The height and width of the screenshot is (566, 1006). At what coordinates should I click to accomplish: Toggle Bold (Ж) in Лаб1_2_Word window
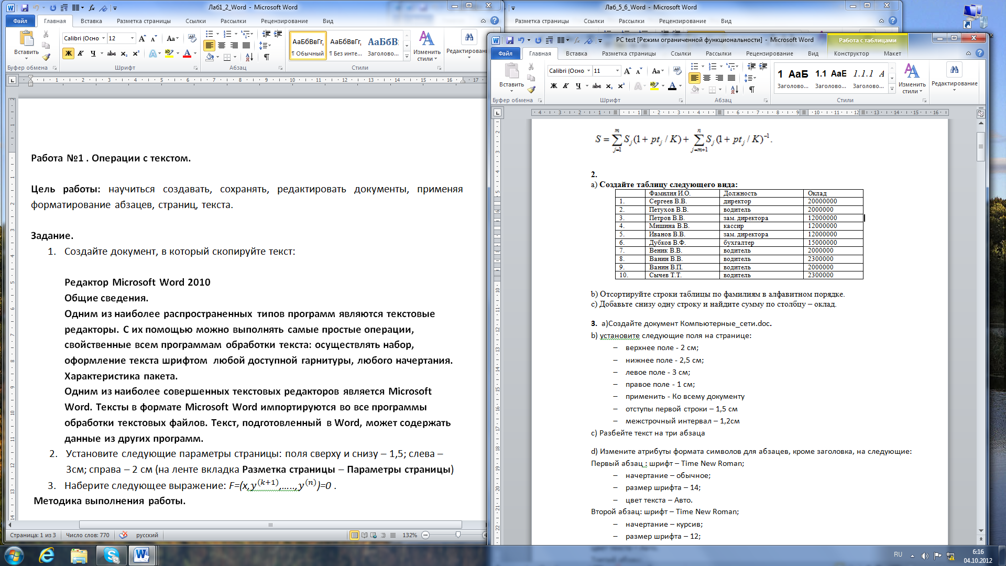click(x=69, y=53)
